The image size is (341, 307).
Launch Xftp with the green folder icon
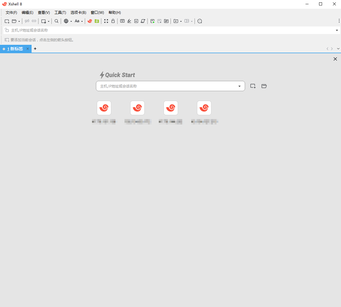point(97,21)
